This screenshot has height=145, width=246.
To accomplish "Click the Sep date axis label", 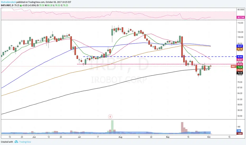I will pos(168,137).
